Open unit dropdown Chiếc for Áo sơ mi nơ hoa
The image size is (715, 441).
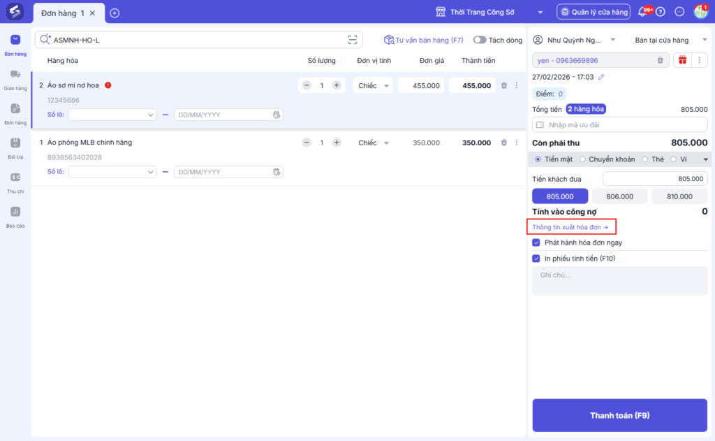[373, 85]
